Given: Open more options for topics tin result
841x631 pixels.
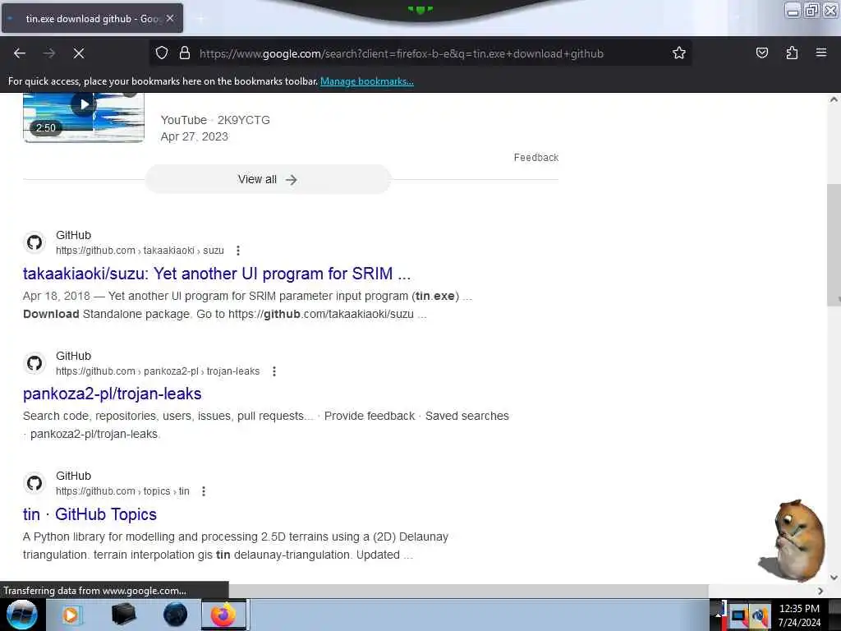Looking at the screenshot, I should point(204,491).
